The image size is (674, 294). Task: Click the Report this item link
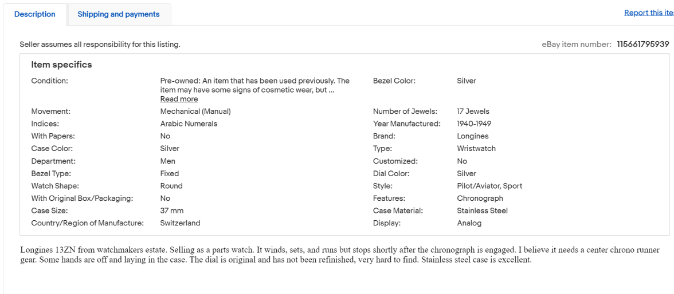[648, 13]
